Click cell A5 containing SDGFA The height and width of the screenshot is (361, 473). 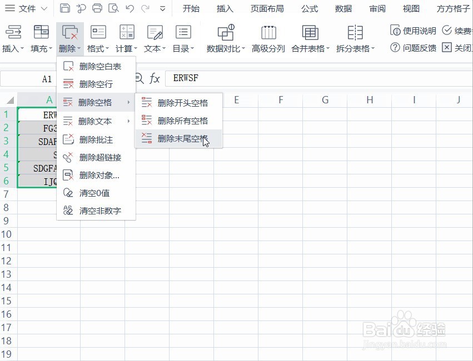[x=37, y=168]
